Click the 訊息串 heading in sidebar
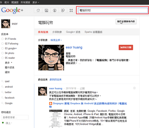This screenshot has height=128, width=149. tap(5, 34)
